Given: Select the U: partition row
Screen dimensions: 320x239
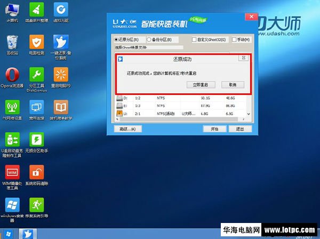Looking at the screenshot, I should tap(180, 114).
